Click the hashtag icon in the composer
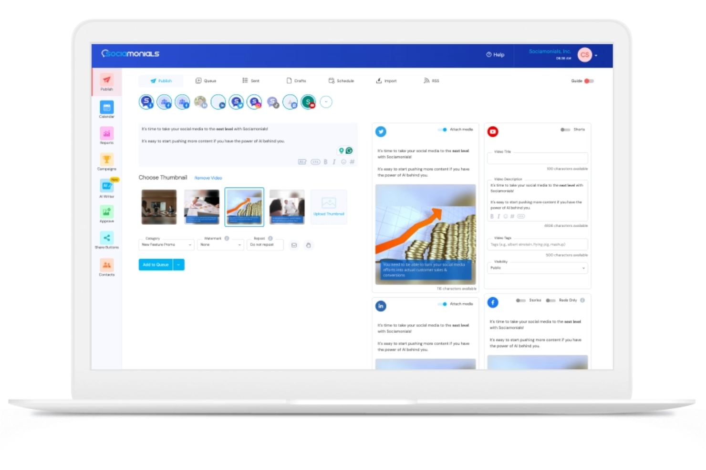706x470 pixels. (353, 162)
